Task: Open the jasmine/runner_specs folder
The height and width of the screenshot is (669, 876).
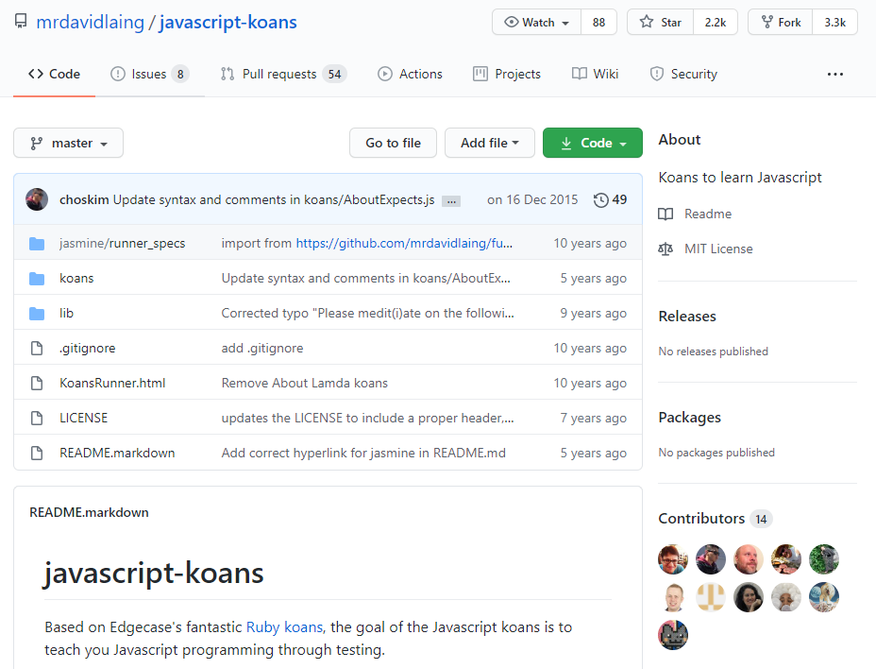Action: coord(123,244)
